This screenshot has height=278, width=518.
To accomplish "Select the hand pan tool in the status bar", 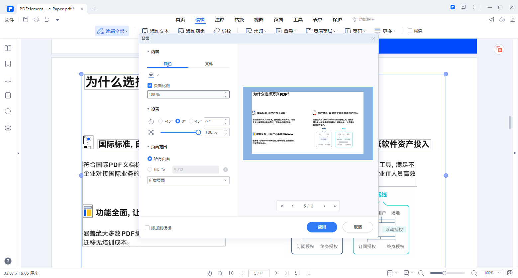I will tap(210, 273).
